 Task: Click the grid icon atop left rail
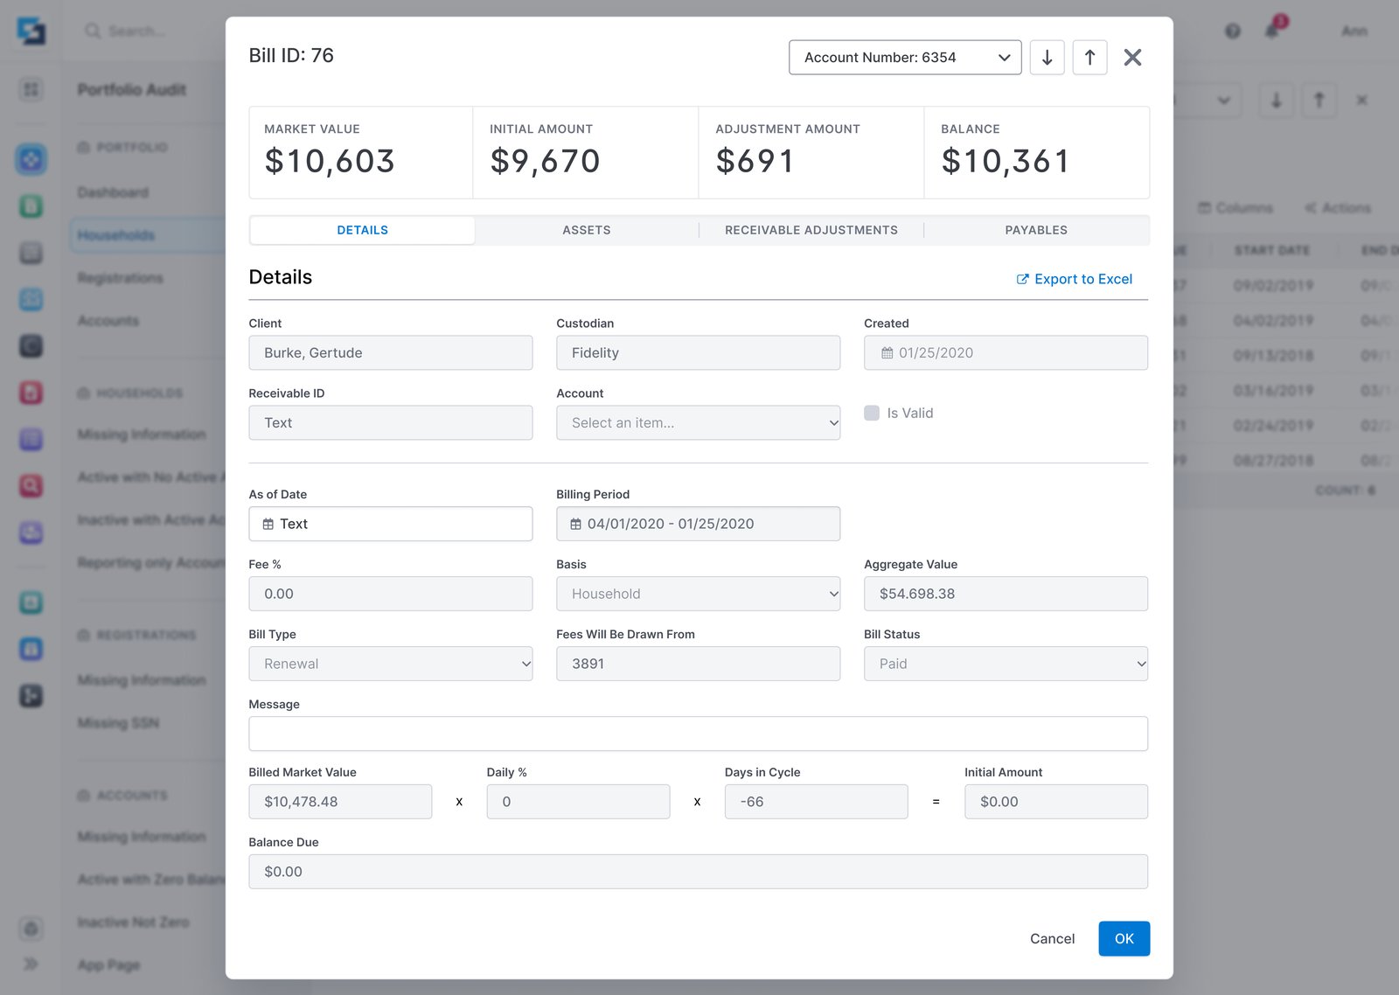click(31, 89)
